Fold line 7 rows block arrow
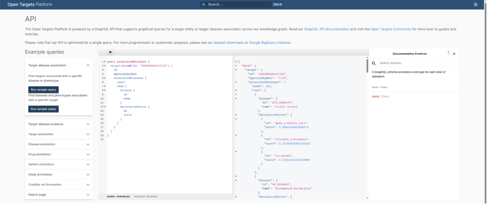Image resolution: width=487 pixels, height=207 pixels. pyautogui.click(x=105, y=86)
